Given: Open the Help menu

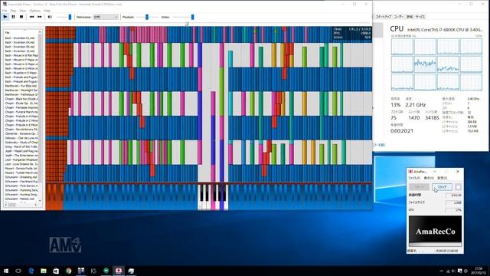Looking at the screenshot, I should pyautogui.click(x=47, y=11).
